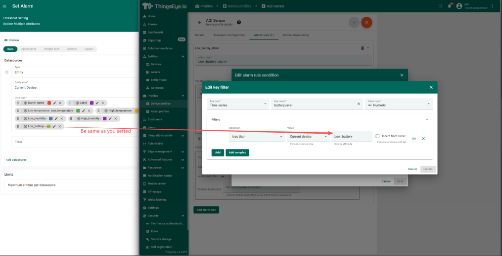Click the Source attribute Low_battery field
This screenshot has width=502, height=256.
coord(351,137)
